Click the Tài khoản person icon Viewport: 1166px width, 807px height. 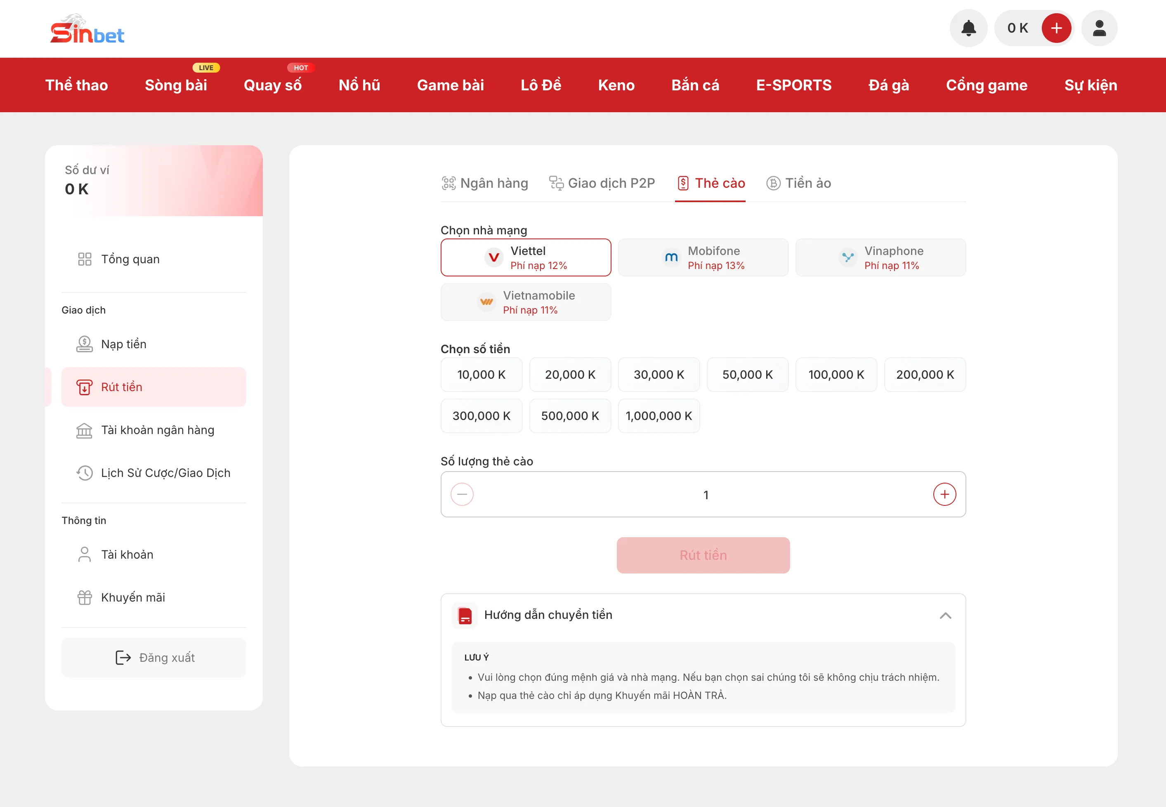tap(85, 555)
